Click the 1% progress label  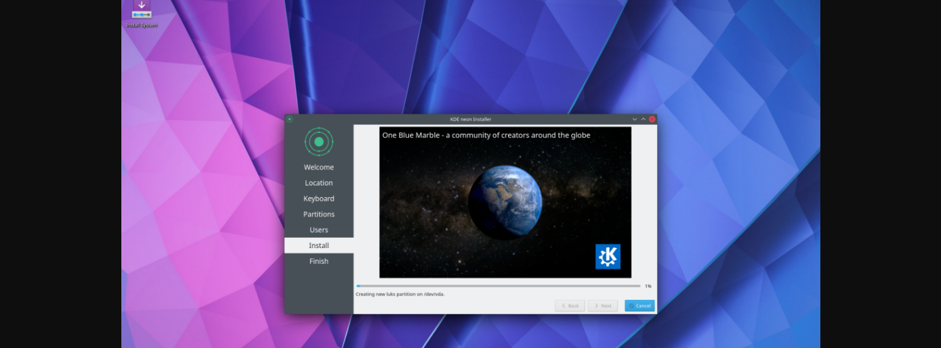pyautogui.click(x=648, y=286)
